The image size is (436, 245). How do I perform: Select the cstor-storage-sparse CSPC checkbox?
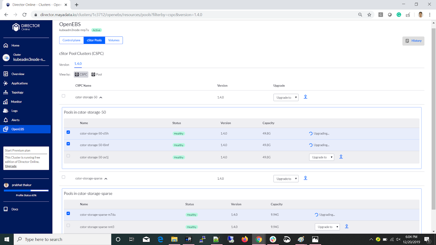63,177
